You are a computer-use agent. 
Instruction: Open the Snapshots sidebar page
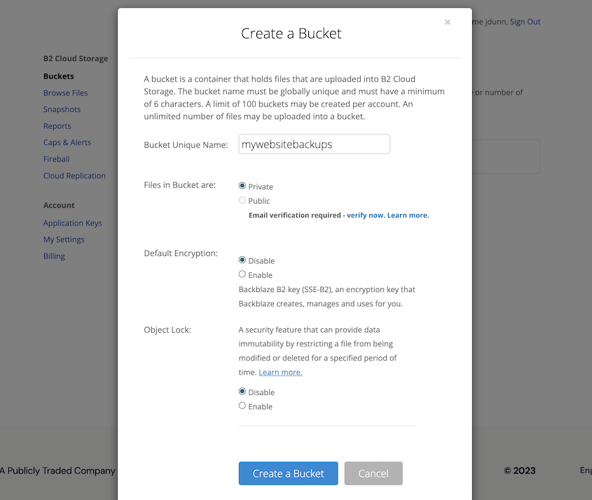[x=62, y=109]
